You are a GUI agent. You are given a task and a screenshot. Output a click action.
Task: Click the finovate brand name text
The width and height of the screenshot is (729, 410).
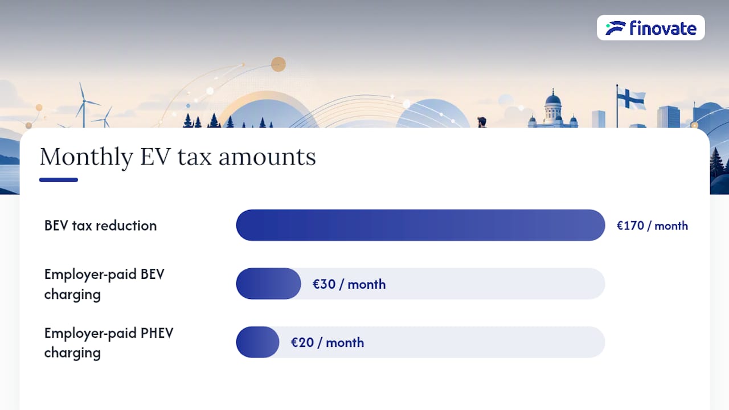tap(663, 28)
